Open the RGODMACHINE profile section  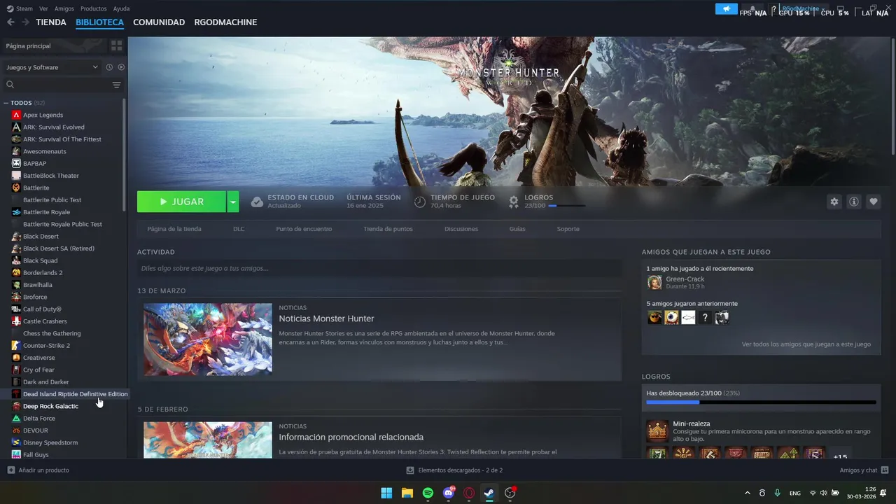click(x=225, y=22)
